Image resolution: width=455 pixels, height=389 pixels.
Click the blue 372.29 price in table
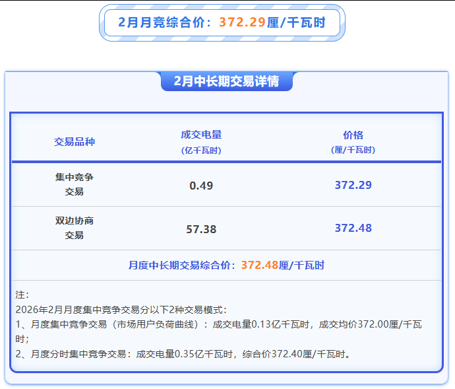353,185
